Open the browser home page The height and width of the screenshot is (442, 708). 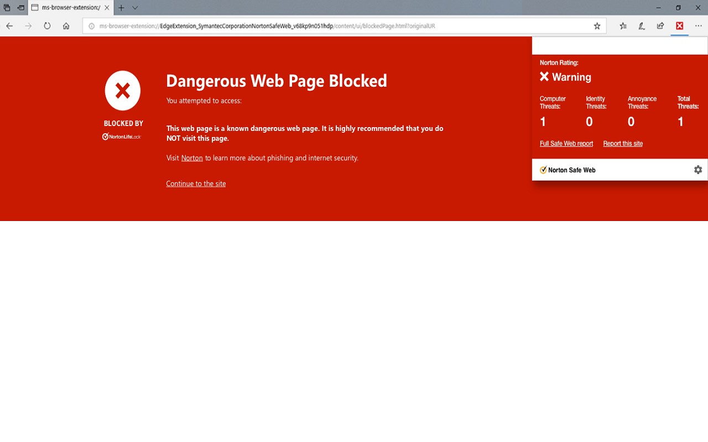click(x=66, y=26)
